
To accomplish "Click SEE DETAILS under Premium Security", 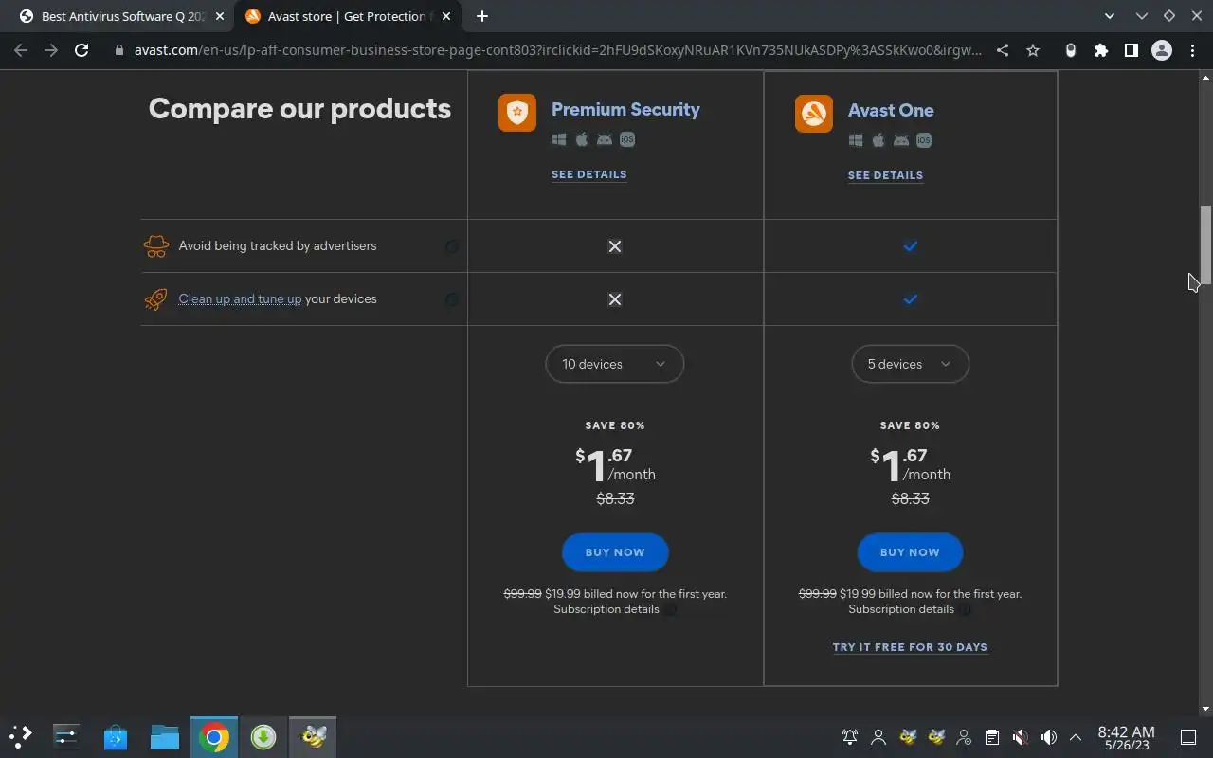I will click(x=588, y=174).
